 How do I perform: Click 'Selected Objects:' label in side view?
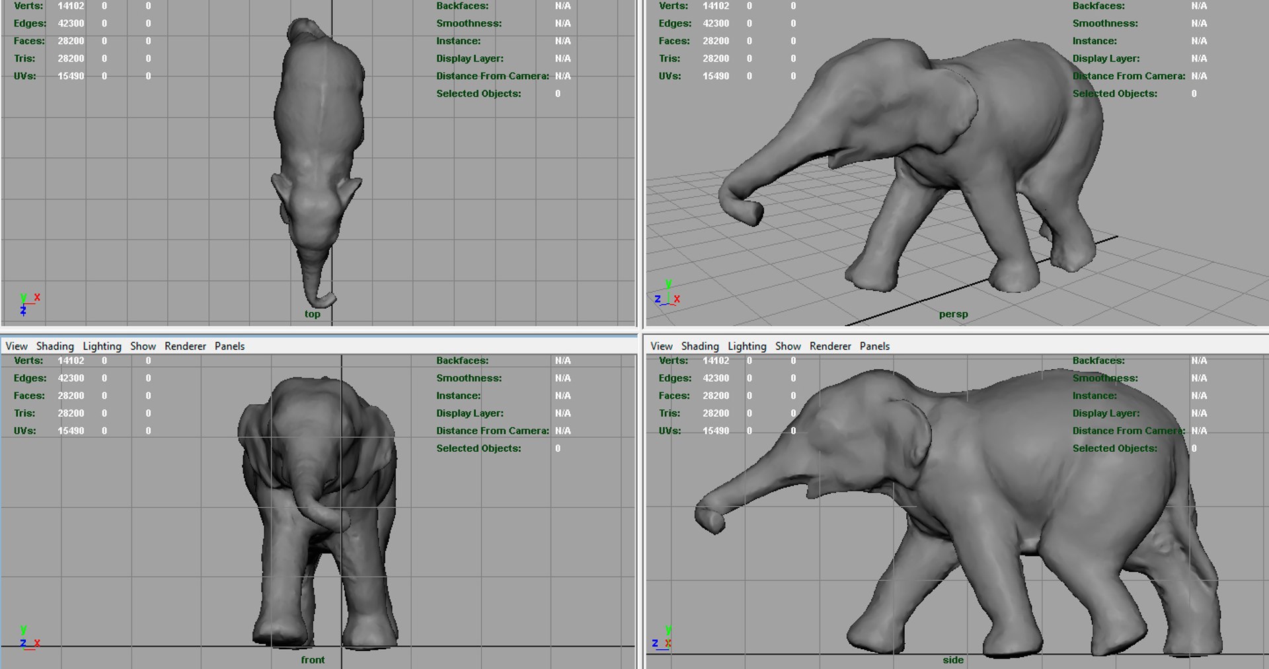1115,448
